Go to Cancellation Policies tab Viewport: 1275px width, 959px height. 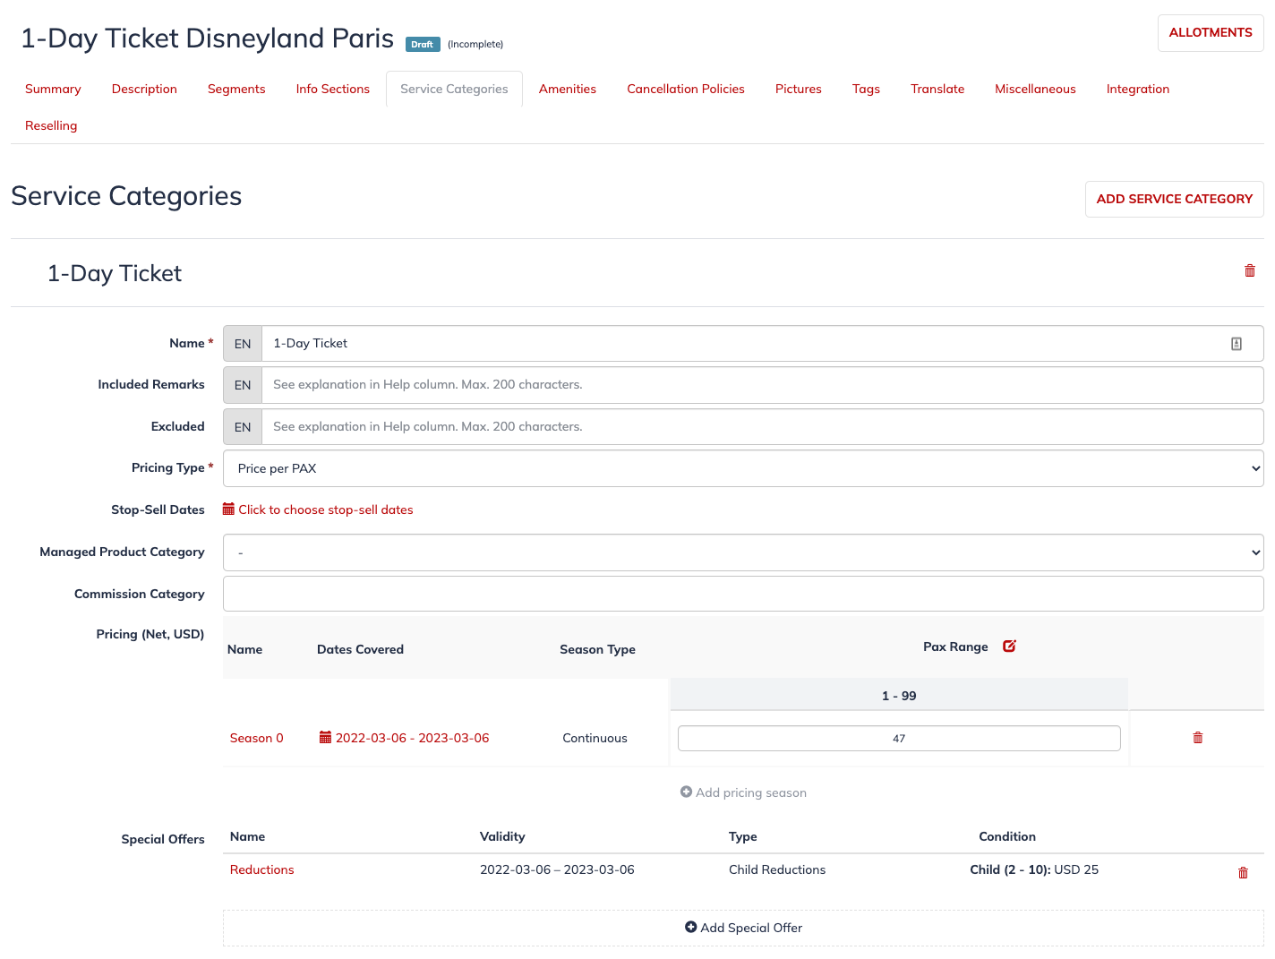coord(686,89)
